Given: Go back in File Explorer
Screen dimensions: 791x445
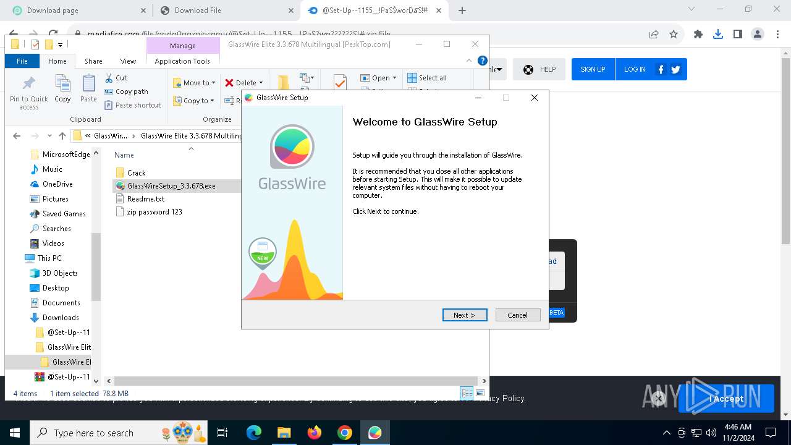Looking at the screenshot, I should [x=17, y=136].
